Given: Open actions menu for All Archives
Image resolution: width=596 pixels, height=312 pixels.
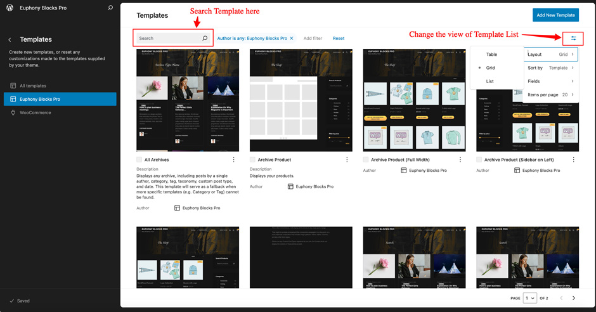Looking at the screenshot, I should pos(233,160).
